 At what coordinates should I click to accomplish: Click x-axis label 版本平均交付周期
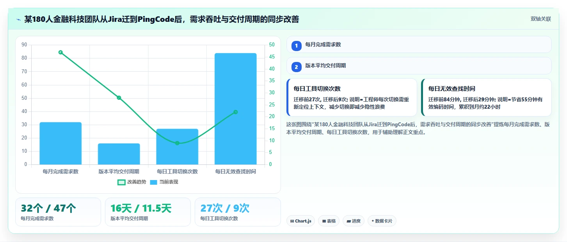[119, 171]
